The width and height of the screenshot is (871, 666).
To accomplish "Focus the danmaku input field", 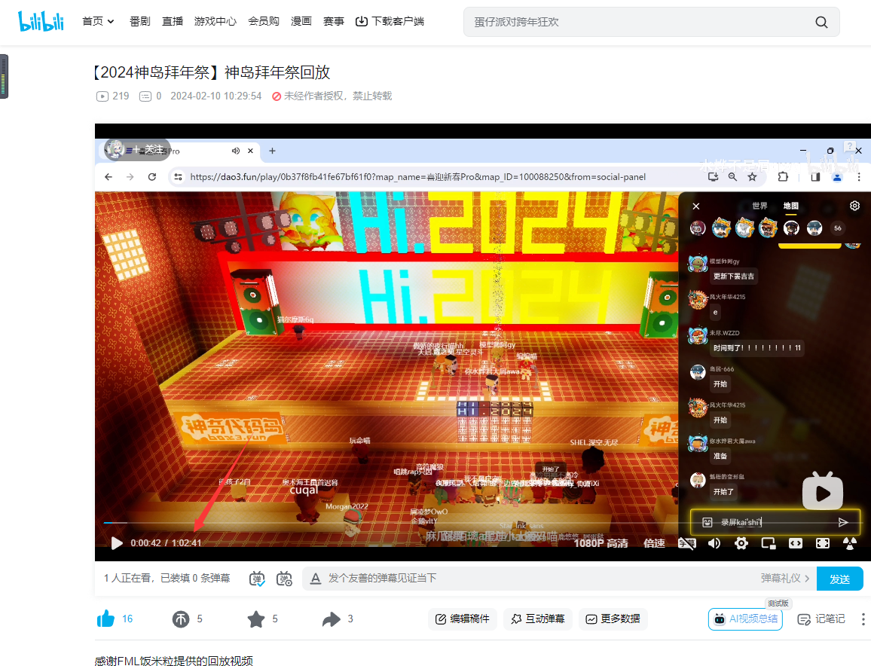I will (x=539, y=579).
